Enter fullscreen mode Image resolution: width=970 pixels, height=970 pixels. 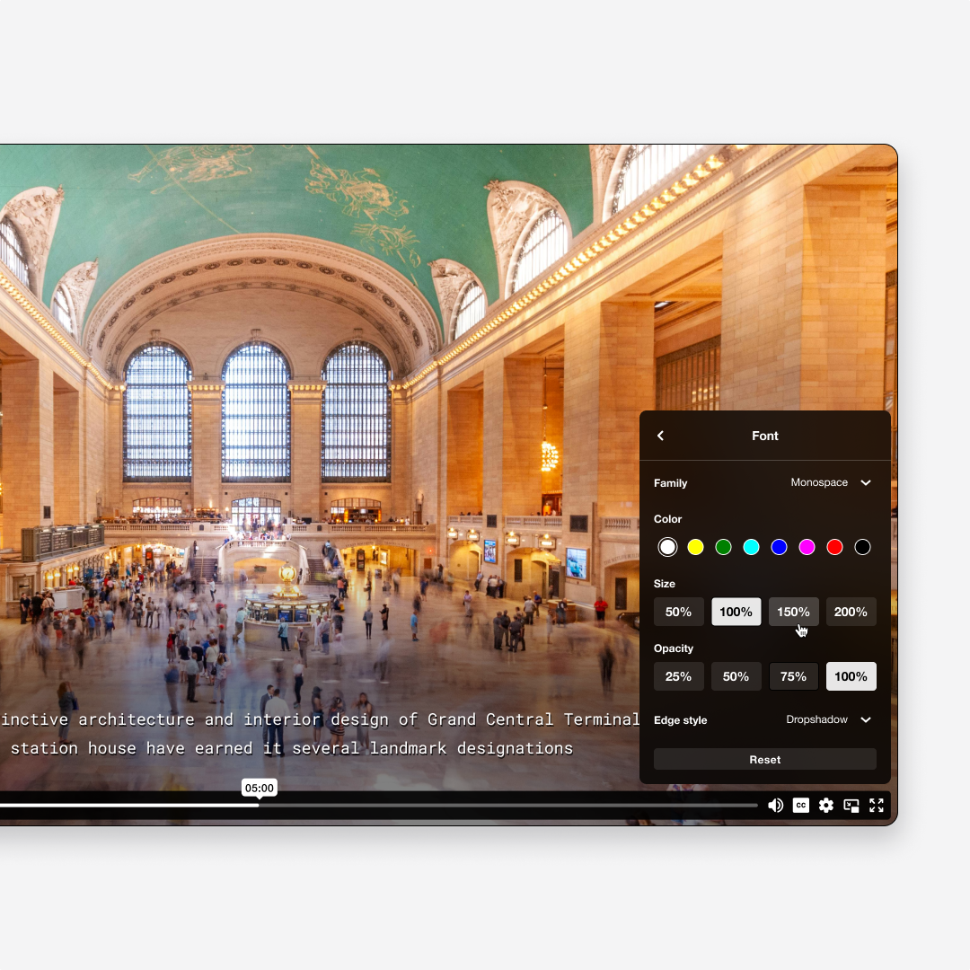pyautogui.click(x=876, y=805)
